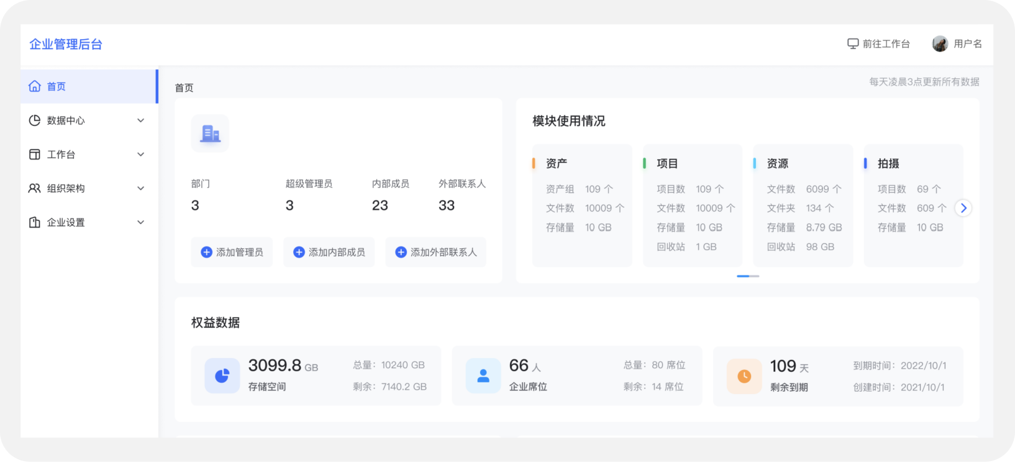Screen dimensions: 1015x463
Task: Click the monitor icon beside 前往工作台
Action: pos(853,43)
